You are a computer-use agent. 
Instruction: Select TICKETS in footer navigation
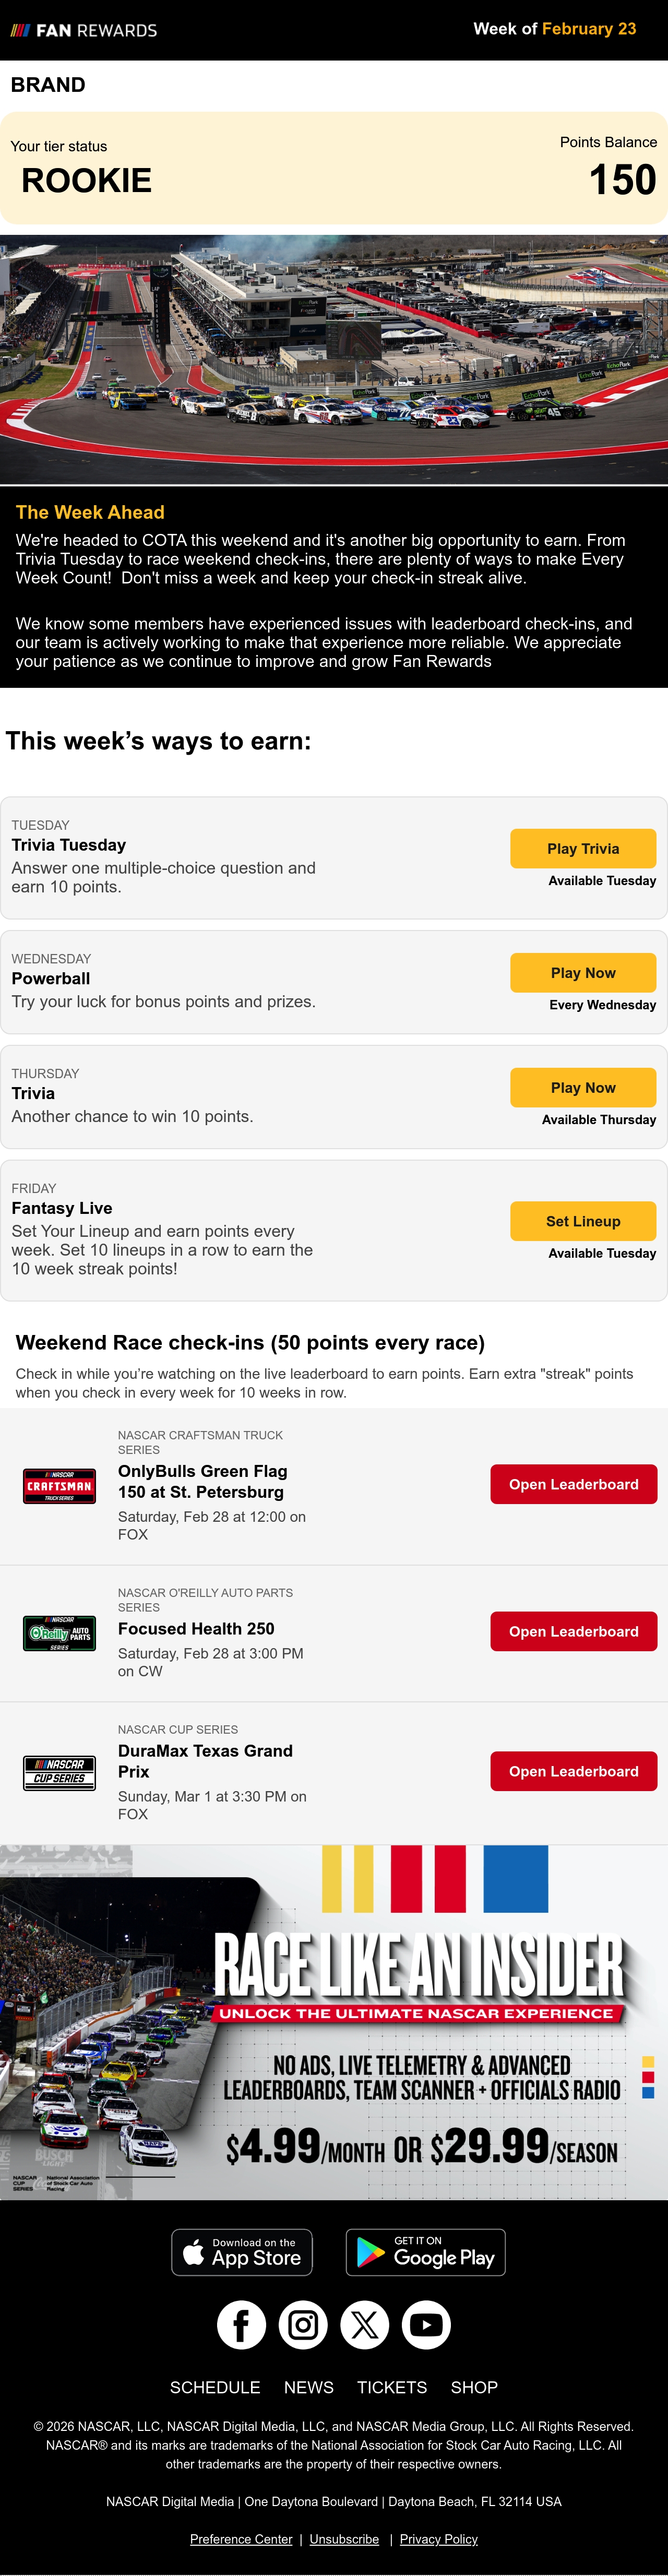click(392, 2387)
